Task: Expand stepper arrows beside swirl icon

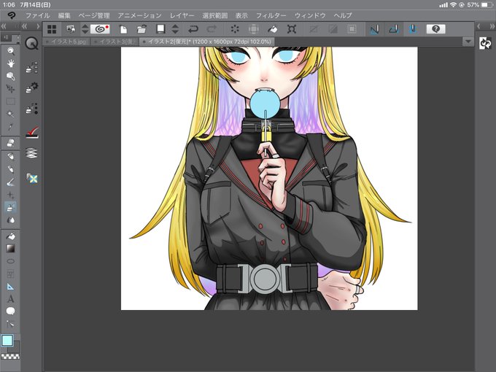Action: [85, 29]
